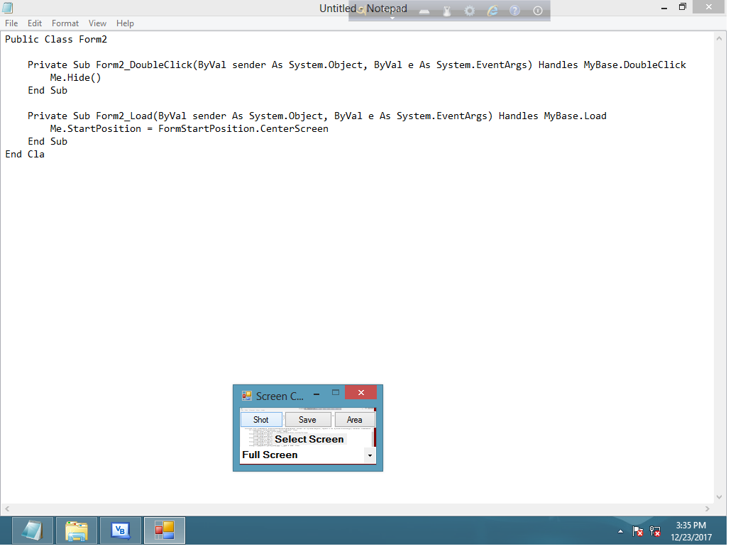Click the info icon at the toolbar's right end
The height and width of the screenshot is (556, 738).
click(537, 10)
